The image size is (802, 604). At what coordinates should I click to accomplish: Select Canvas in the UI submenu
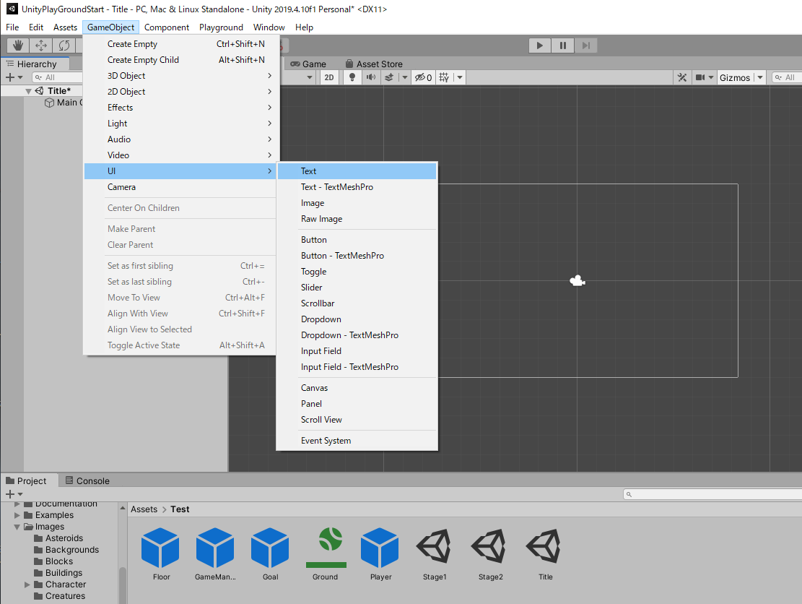tap(357, 387)
